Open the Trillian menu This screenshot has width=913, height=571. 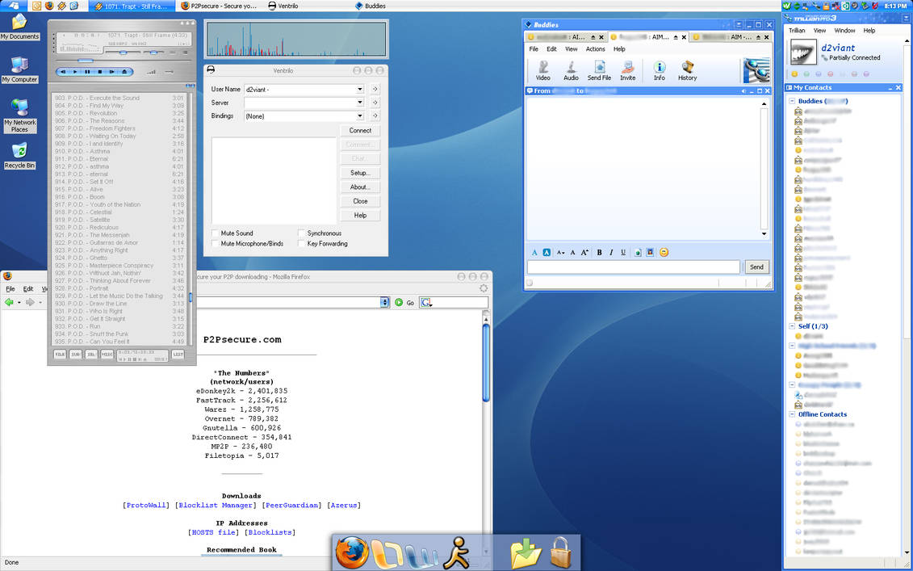coord(797,31)
